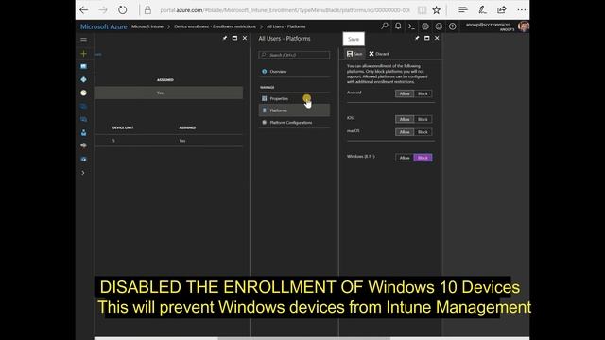Image resolution: width=605 pixels, height=340 pixels.
Task: Click the browser address bar URL
Action: pos(285,10)
